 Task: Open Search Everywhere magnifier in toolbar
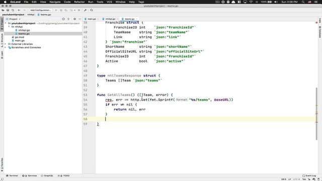92,10
